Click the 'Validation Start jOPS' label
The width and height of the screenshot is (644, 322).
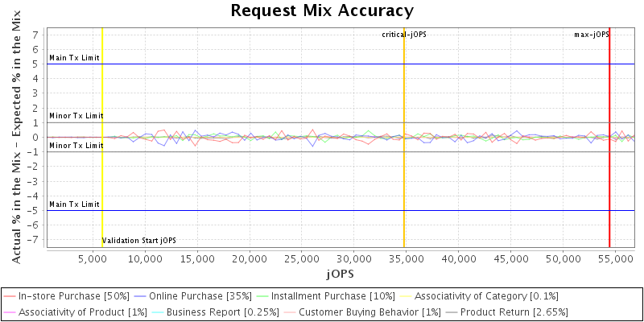(x=139, y=241)
